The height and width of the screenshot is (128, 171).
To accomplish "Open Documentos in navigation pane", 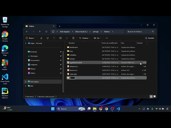I will click(x=35, y=60).
